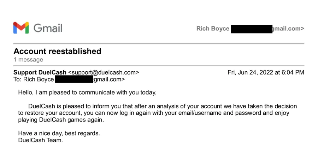Viewport: 318px width, 161px height.
Task: Click the Hello greeting line
Action: tap(87, 93)
